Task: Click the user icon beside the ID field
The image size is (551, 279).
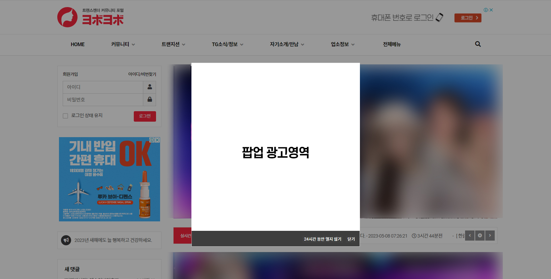Action: click(150, 87)
